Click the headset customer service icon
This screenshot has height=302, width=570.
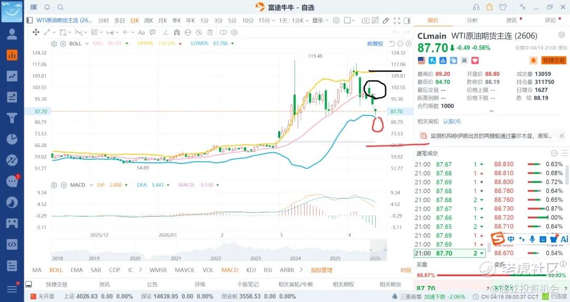coord(476,7)
